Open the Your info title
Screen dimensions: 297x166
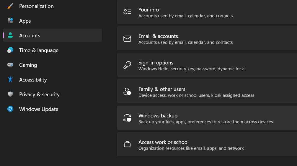pos(148,10)
